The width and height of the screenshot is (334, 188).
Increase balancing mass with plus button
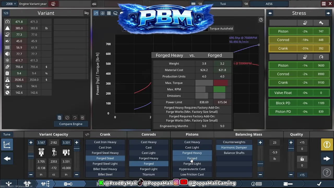point(260,143)
